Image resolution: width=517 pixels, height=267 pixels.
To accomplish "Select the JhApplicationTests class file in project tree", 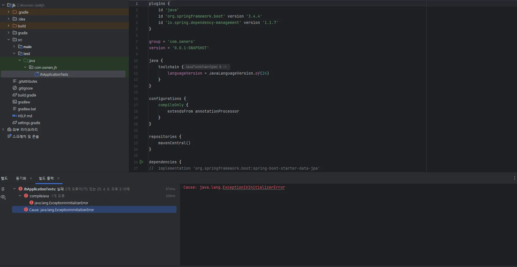I will click(x=54, y=74).
